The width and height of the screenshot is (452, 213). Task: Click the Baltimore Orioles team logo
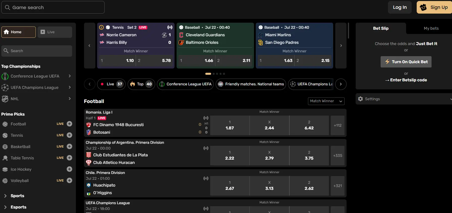tap(181, 43)
